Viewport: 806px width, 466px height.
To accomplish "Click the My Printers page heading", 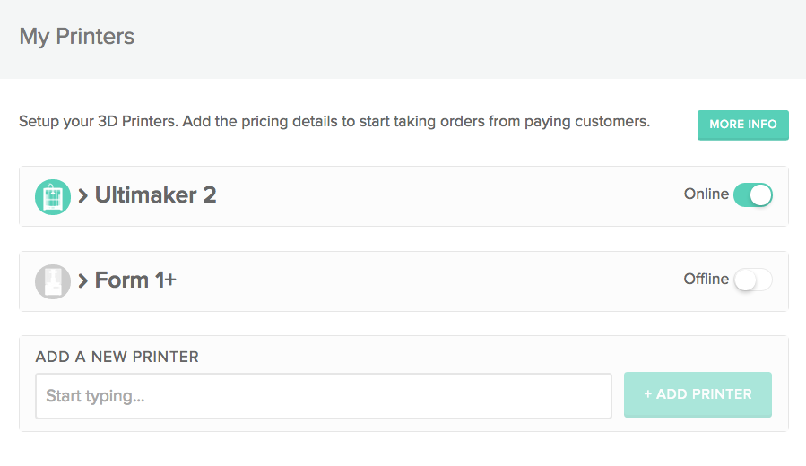I will pyautogui.click(x=77, y=38).
